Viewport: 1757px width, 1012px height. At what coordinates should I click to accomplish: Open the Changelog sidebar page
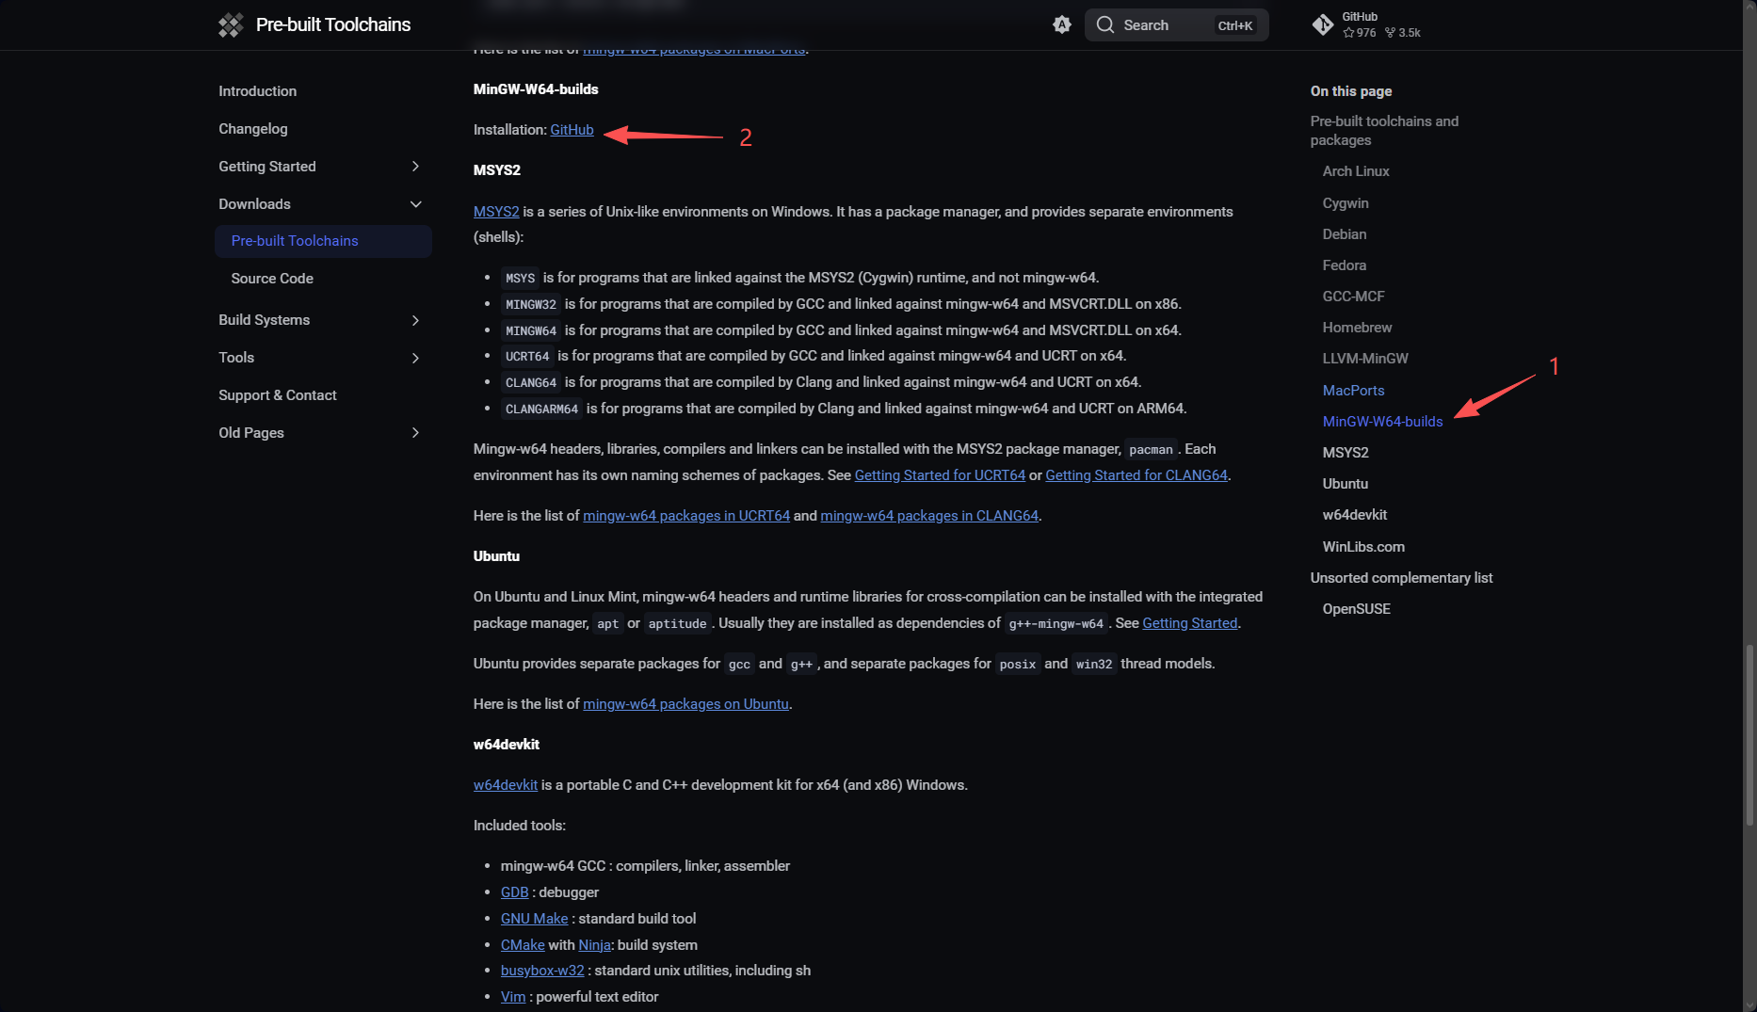pyautogui.click(x=253, y=129)
